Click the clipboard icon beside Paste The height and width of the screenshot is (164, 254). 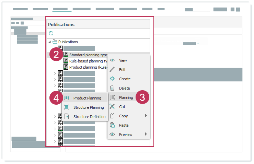112,125
